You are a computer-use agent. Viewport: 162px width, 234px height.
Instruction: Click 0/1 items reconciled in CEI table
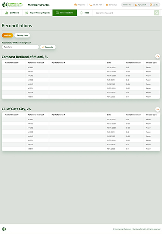[127, 149]
